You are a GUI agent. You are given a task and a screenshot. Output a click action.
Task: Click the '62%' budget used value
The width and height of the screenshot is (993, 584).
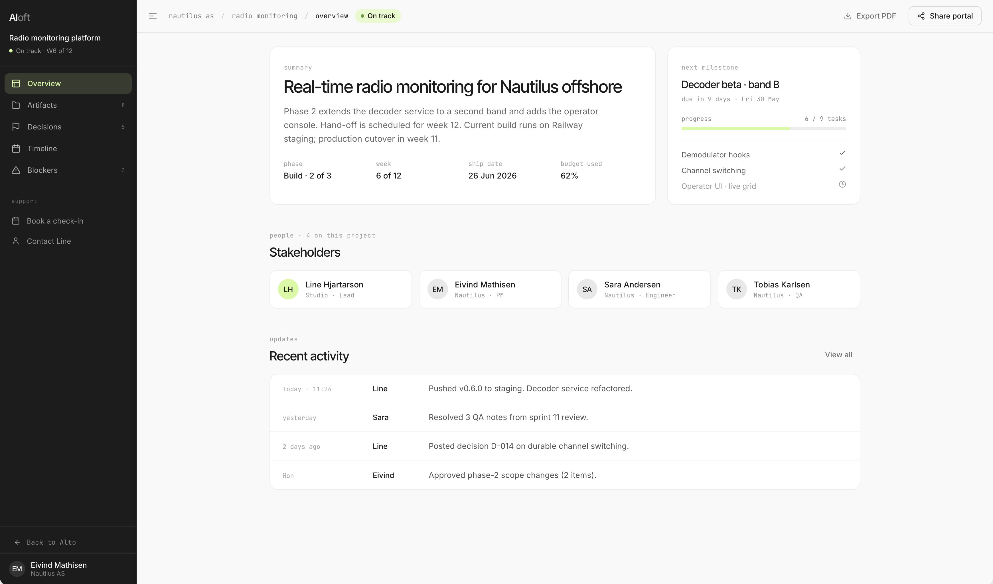tap(569, 176)
